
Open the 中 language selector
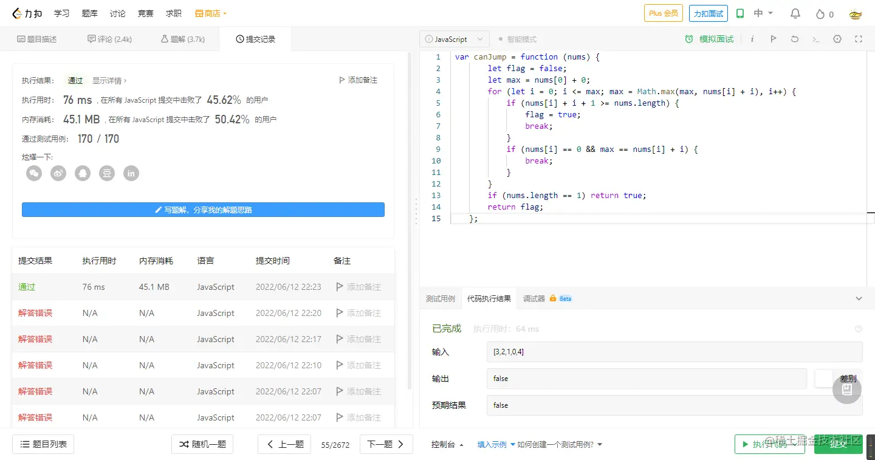pos(763,13)
